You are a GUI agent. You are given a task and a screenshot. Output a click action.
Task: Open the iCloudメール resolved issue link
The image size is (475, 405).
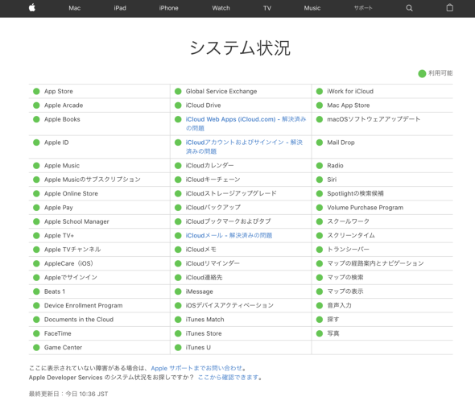click(229, 235)
